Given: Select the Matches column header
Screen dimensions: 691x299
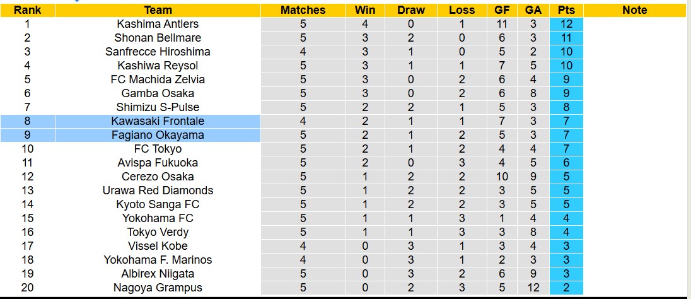Looking at the screenshot, I should (303, 10).
